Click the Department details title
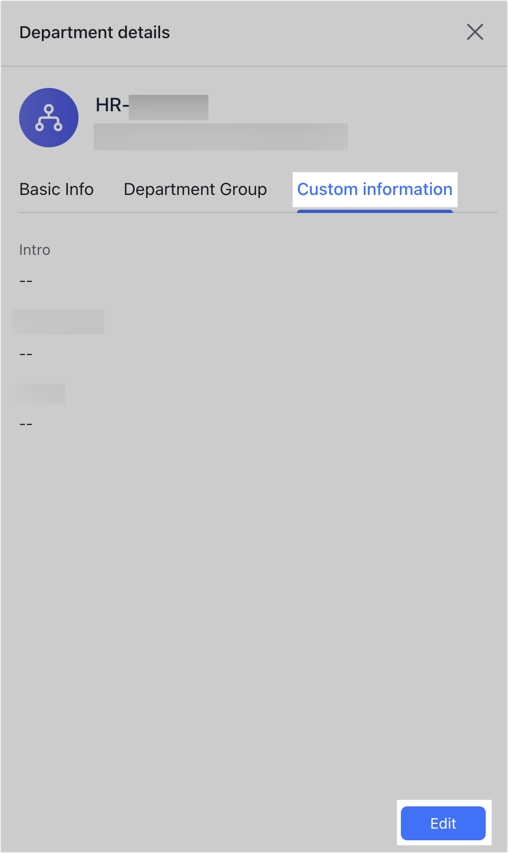The width and height of the screenshot is (508, 853). coord(95,32)
